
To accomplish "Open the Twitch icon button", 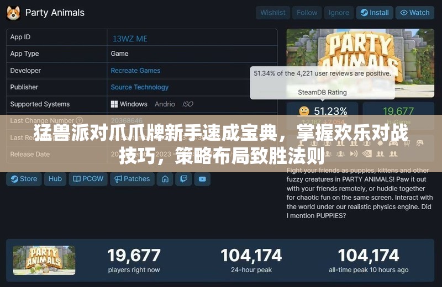I will coord(183,179).
